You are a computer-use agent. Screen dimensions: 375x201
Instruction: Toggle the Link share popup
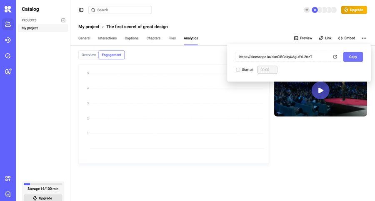pyautogui.click(x=325, y=38)
